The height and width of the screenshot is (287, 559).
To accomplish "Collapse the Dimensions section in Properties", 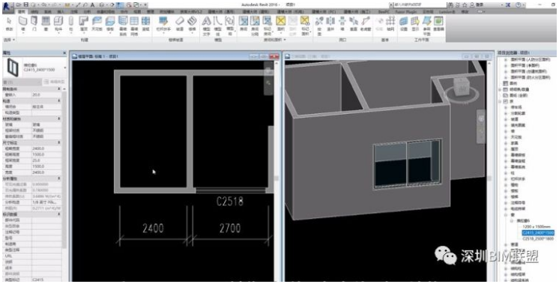I will [59, 142].
